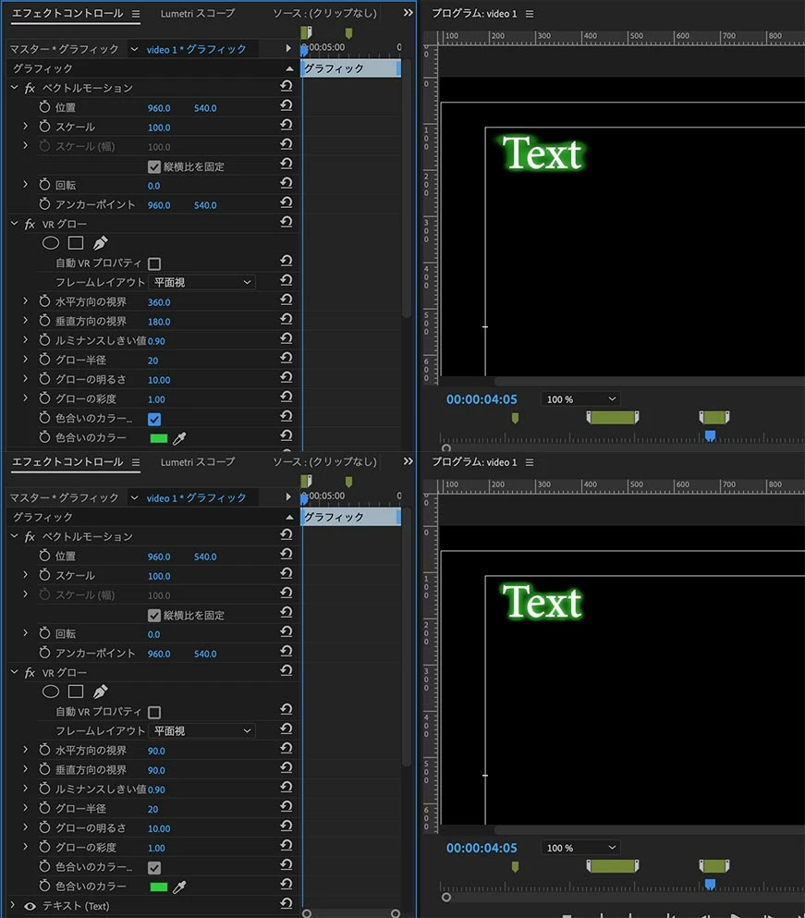
Task: Select pen mask tool in lower VR グロー
Action: click(x=100, y=692)
